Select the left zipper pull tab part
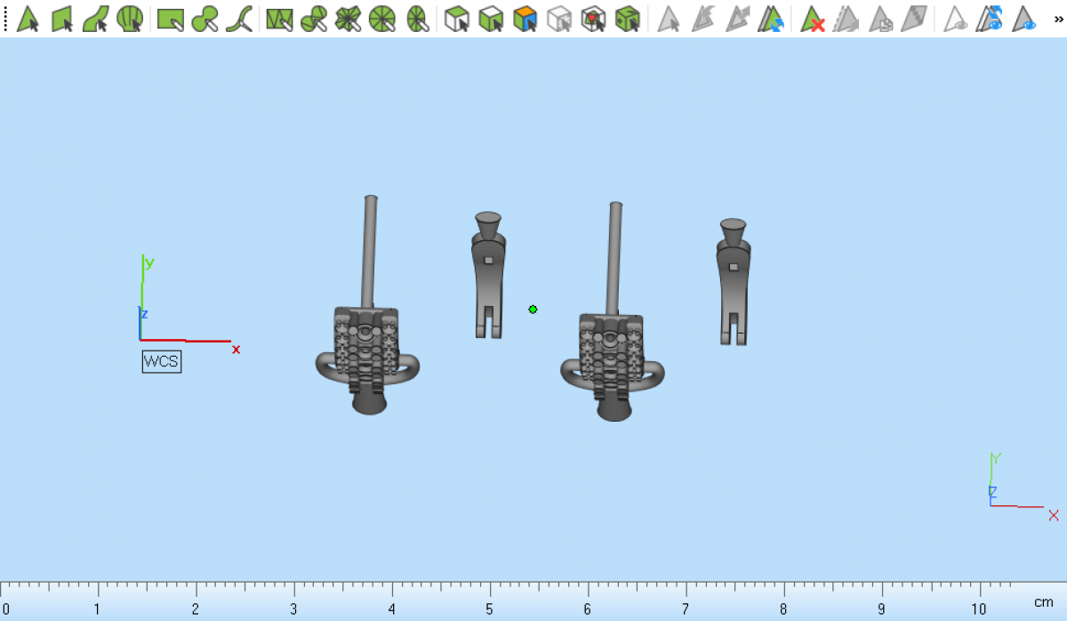This screenshot has height=621, width=1067. (x=488, y=275)
